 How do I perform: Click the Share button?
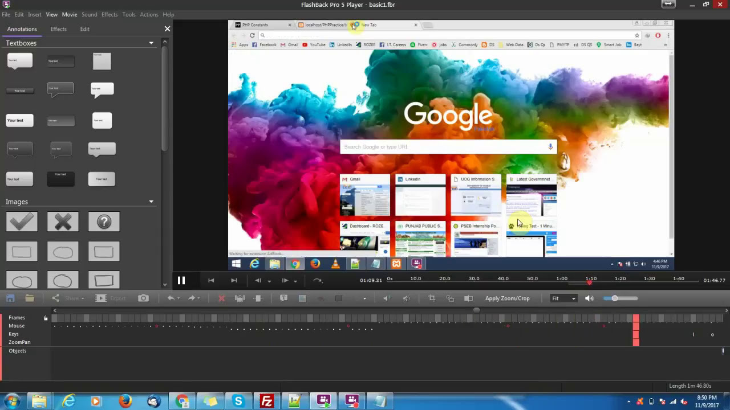tap(67, 298)
